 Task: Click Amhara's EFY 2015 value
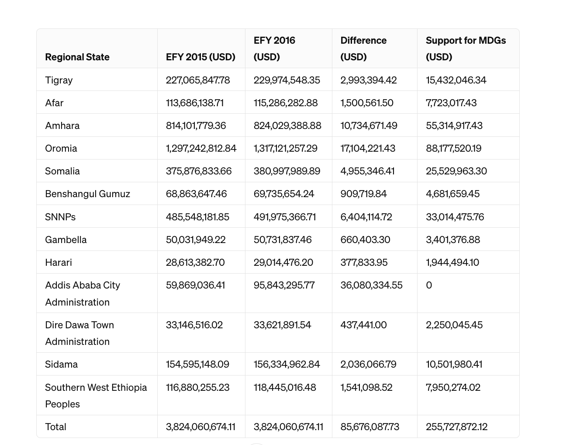click(196, 125)
